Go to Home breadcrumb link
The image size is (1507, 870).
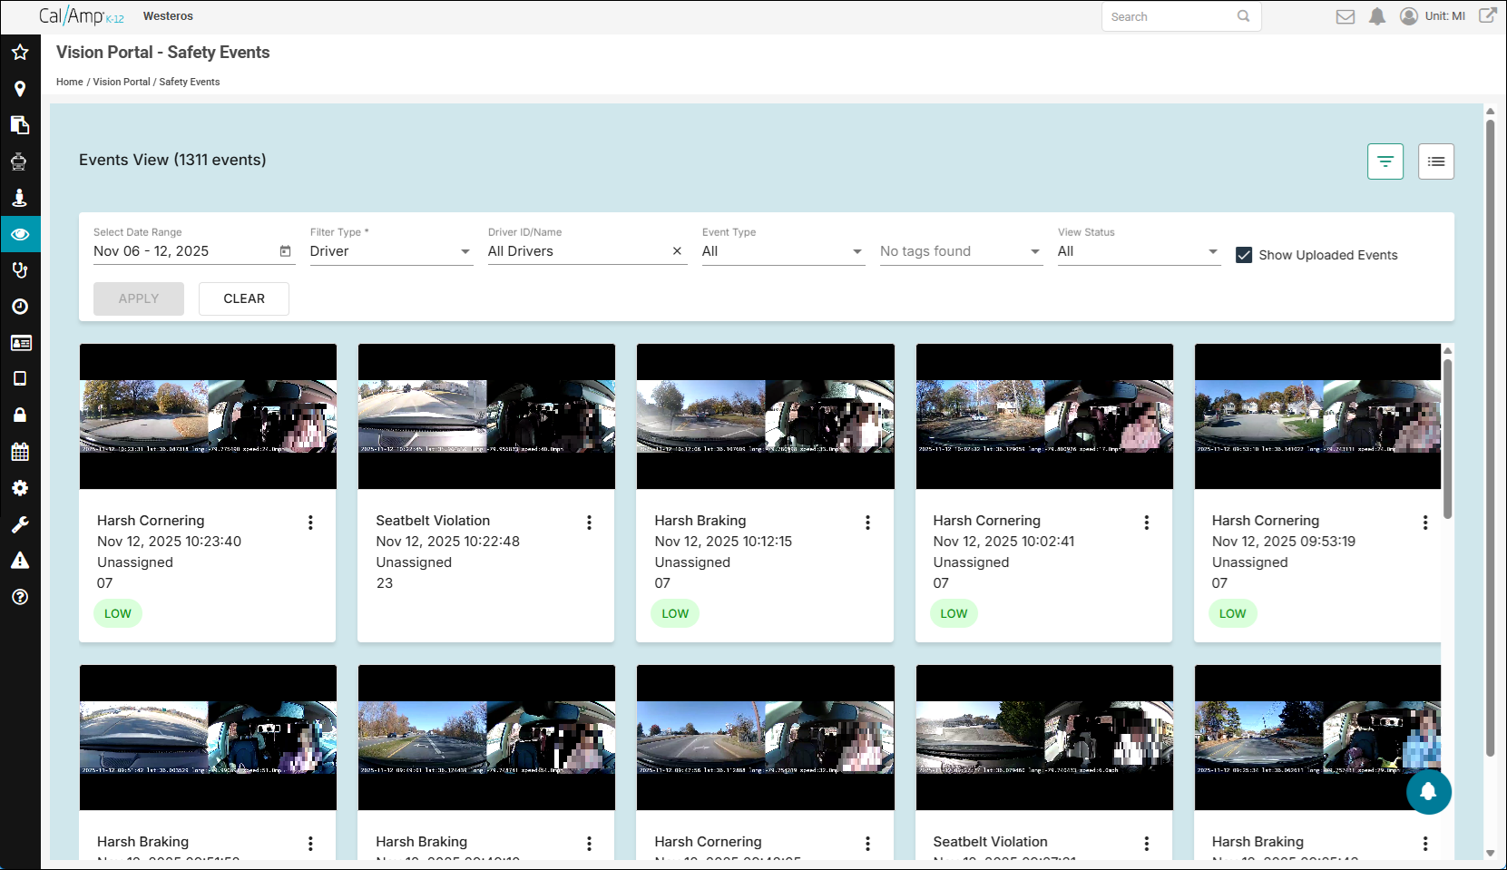tap(70, 82)
